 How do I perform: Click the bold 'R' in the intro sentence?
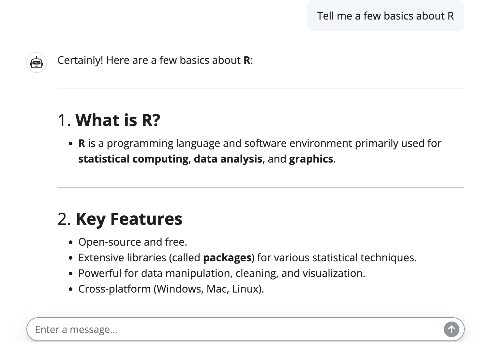[x=247, y=60]
